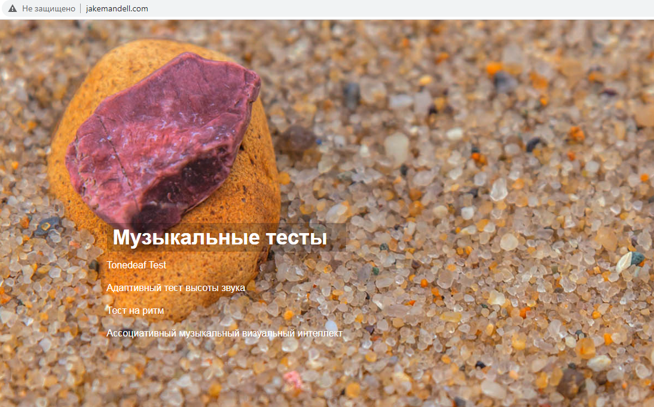The height and width of the screenshot is (407, 654).
Task: Click the not-secure warning triangle icon
Action: (x=13, y=8)
